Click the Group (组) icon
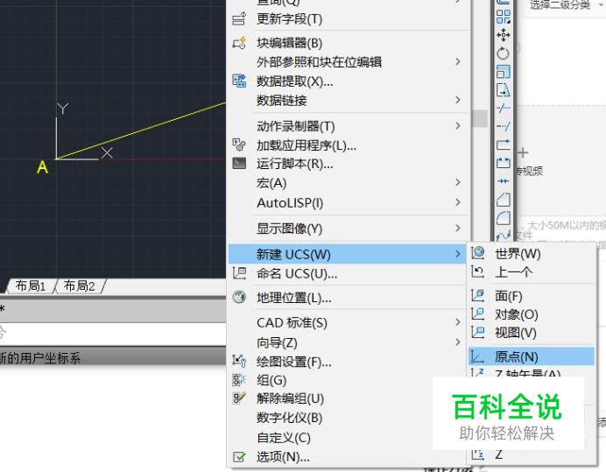The width and height of the screenshot is (606, 472). [x=239, y=379]
